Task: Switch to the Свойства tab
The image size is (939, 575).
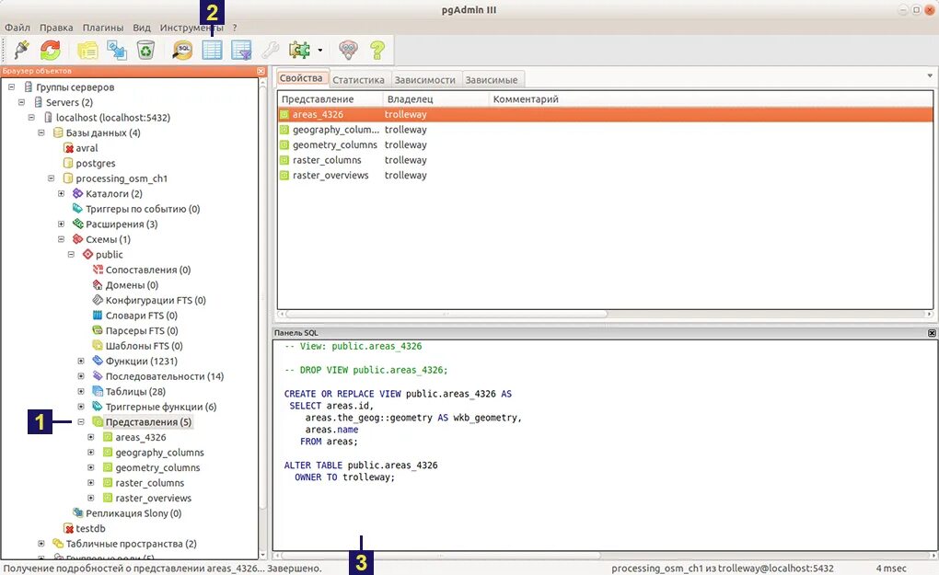Action: tap(301, 78)
